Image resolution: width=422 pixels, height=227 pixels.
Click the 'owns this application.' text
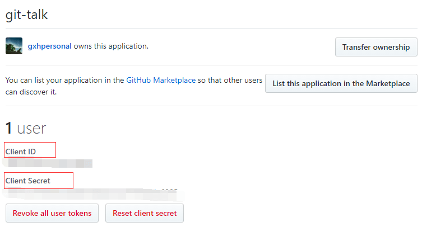111,46
